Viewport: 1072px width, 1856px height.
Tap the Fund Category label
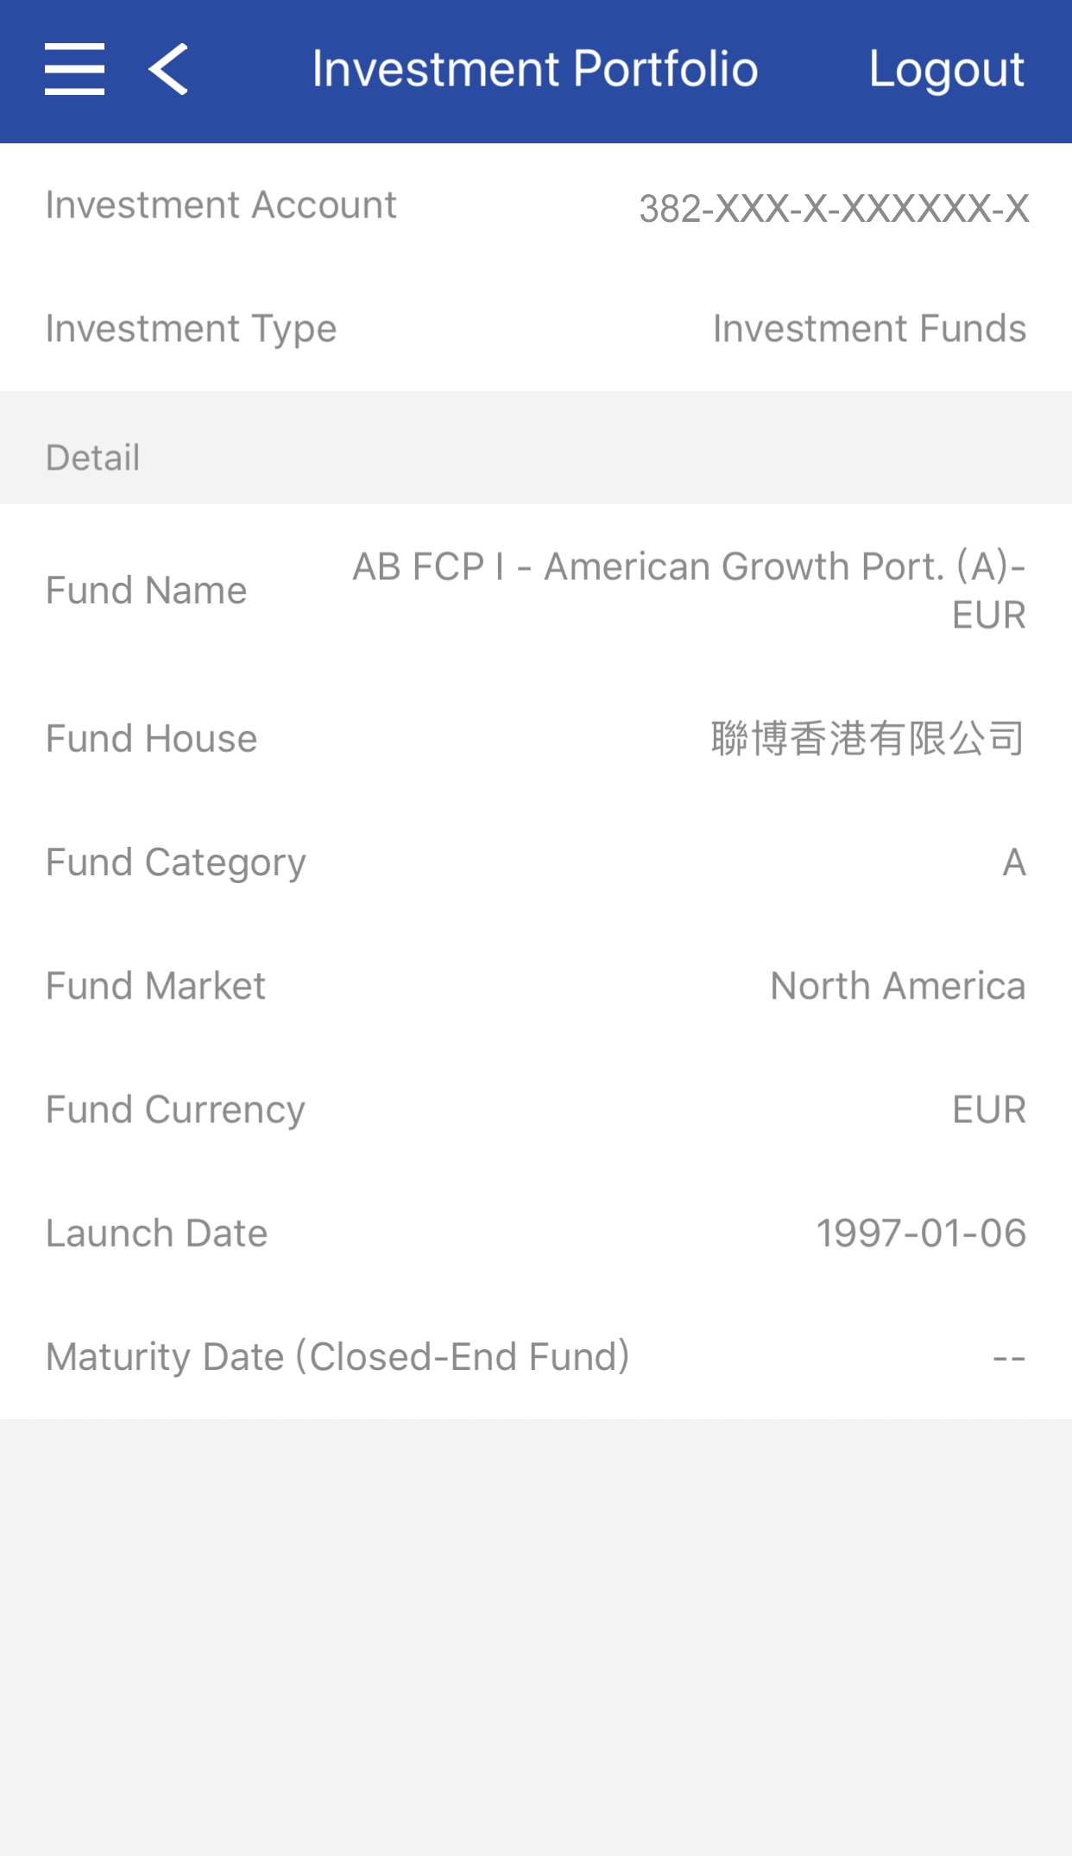coord(176,862)
